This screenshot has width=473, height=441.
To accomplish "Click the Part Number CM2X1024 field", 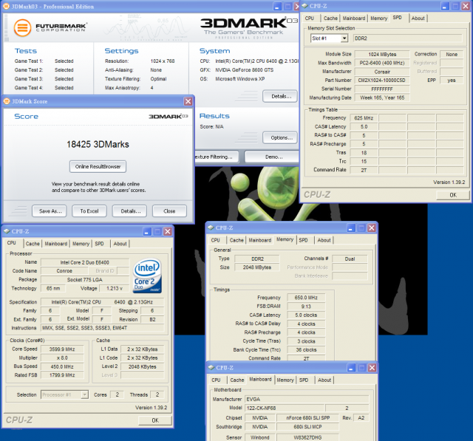I will pos(381,81).
